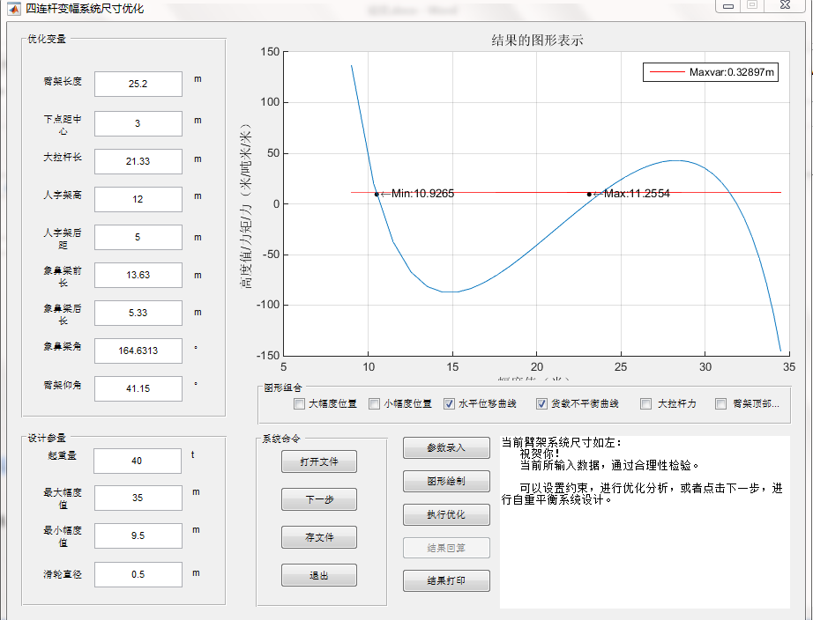Click 参数录入 button
This screenshot has height=620, width=813.
(446, 448)
